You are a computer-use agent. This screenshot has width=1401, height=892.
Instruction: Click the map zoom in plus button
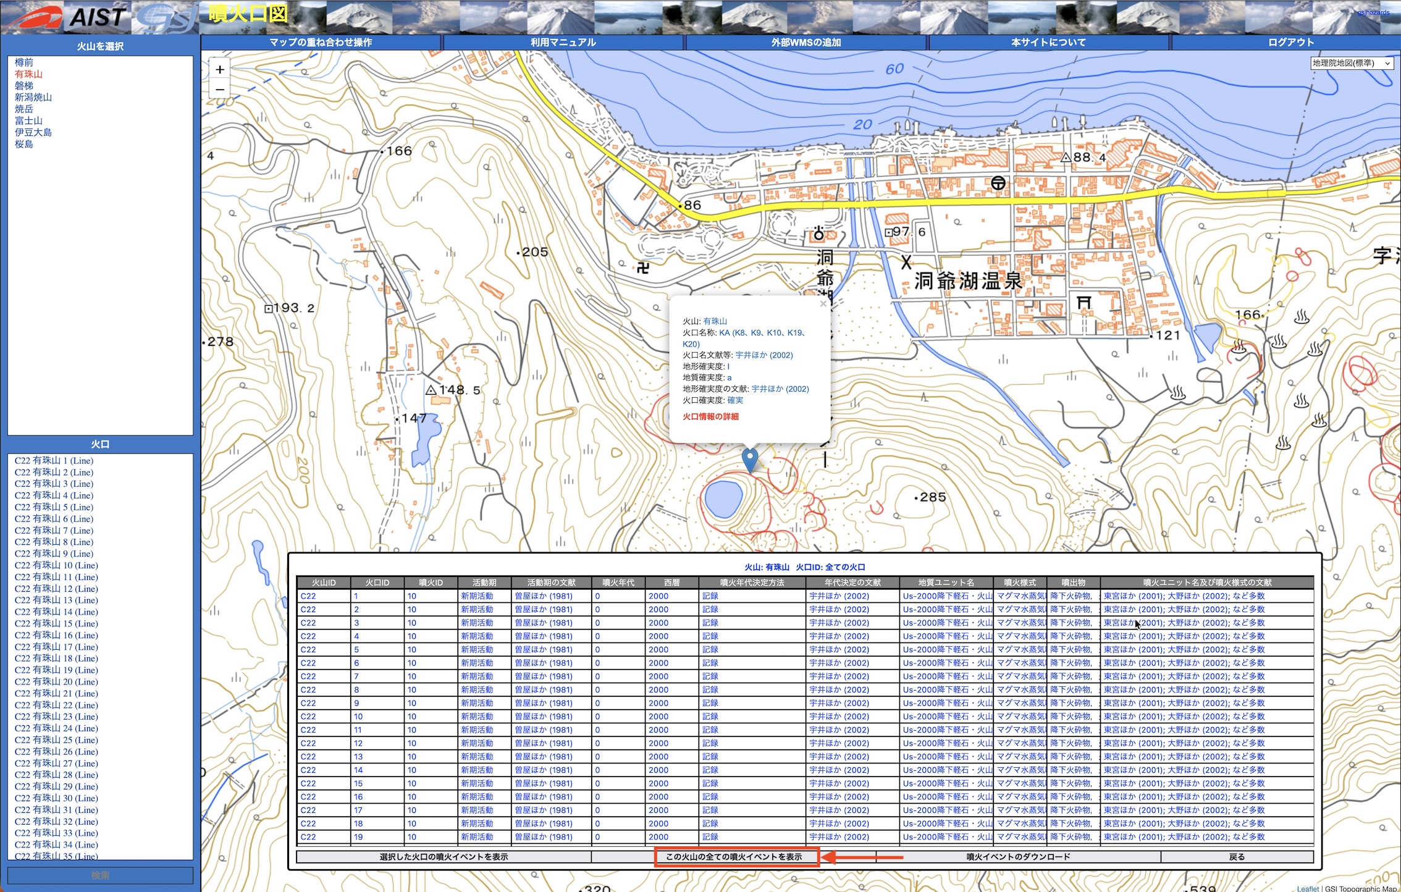pyautogui.click(x=220, y=70)
